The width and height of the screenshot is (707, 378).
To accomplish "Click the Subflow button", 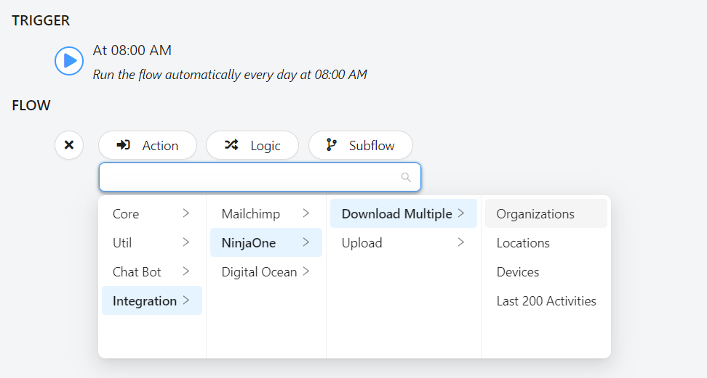I will tap(360, 145).
